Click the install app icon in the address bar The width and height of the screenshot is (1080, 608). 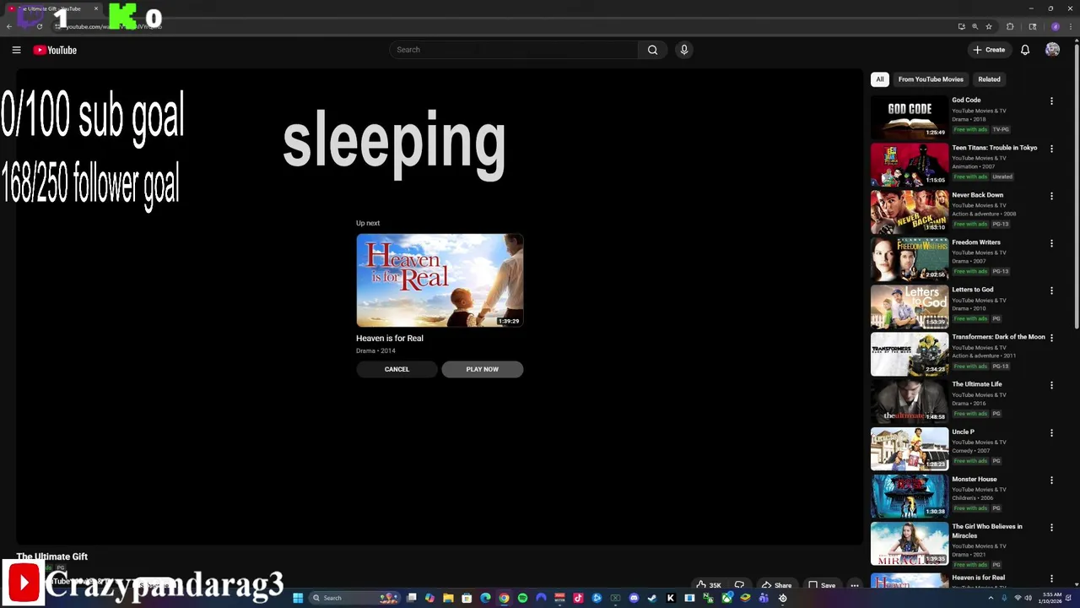click(961, 26)
